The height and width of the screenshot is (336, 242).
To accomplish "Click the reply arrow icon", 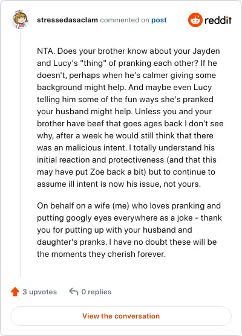I will tap(74, 292).
